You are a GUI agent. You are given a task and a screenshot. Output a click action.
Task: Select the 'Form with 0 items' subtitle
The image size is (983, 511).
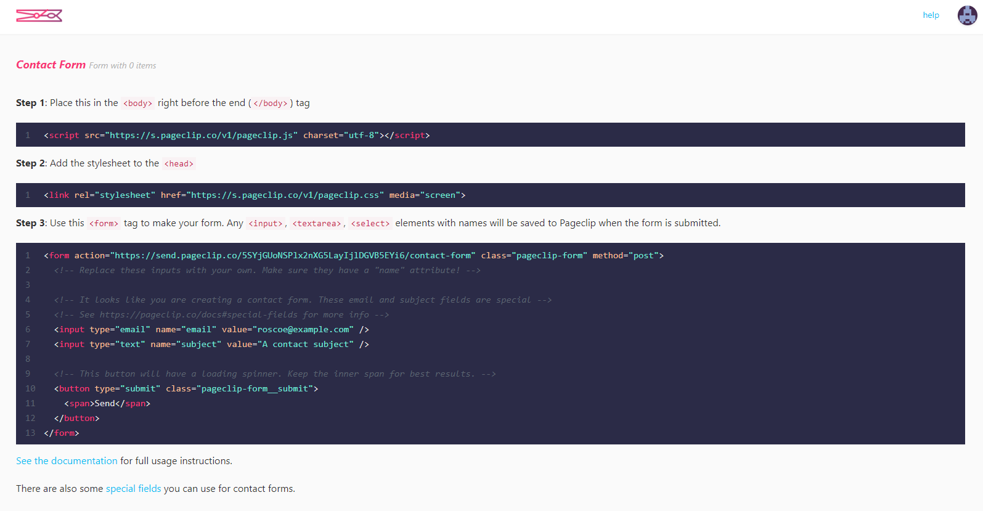pyautogui.click(x=123, y=66)
